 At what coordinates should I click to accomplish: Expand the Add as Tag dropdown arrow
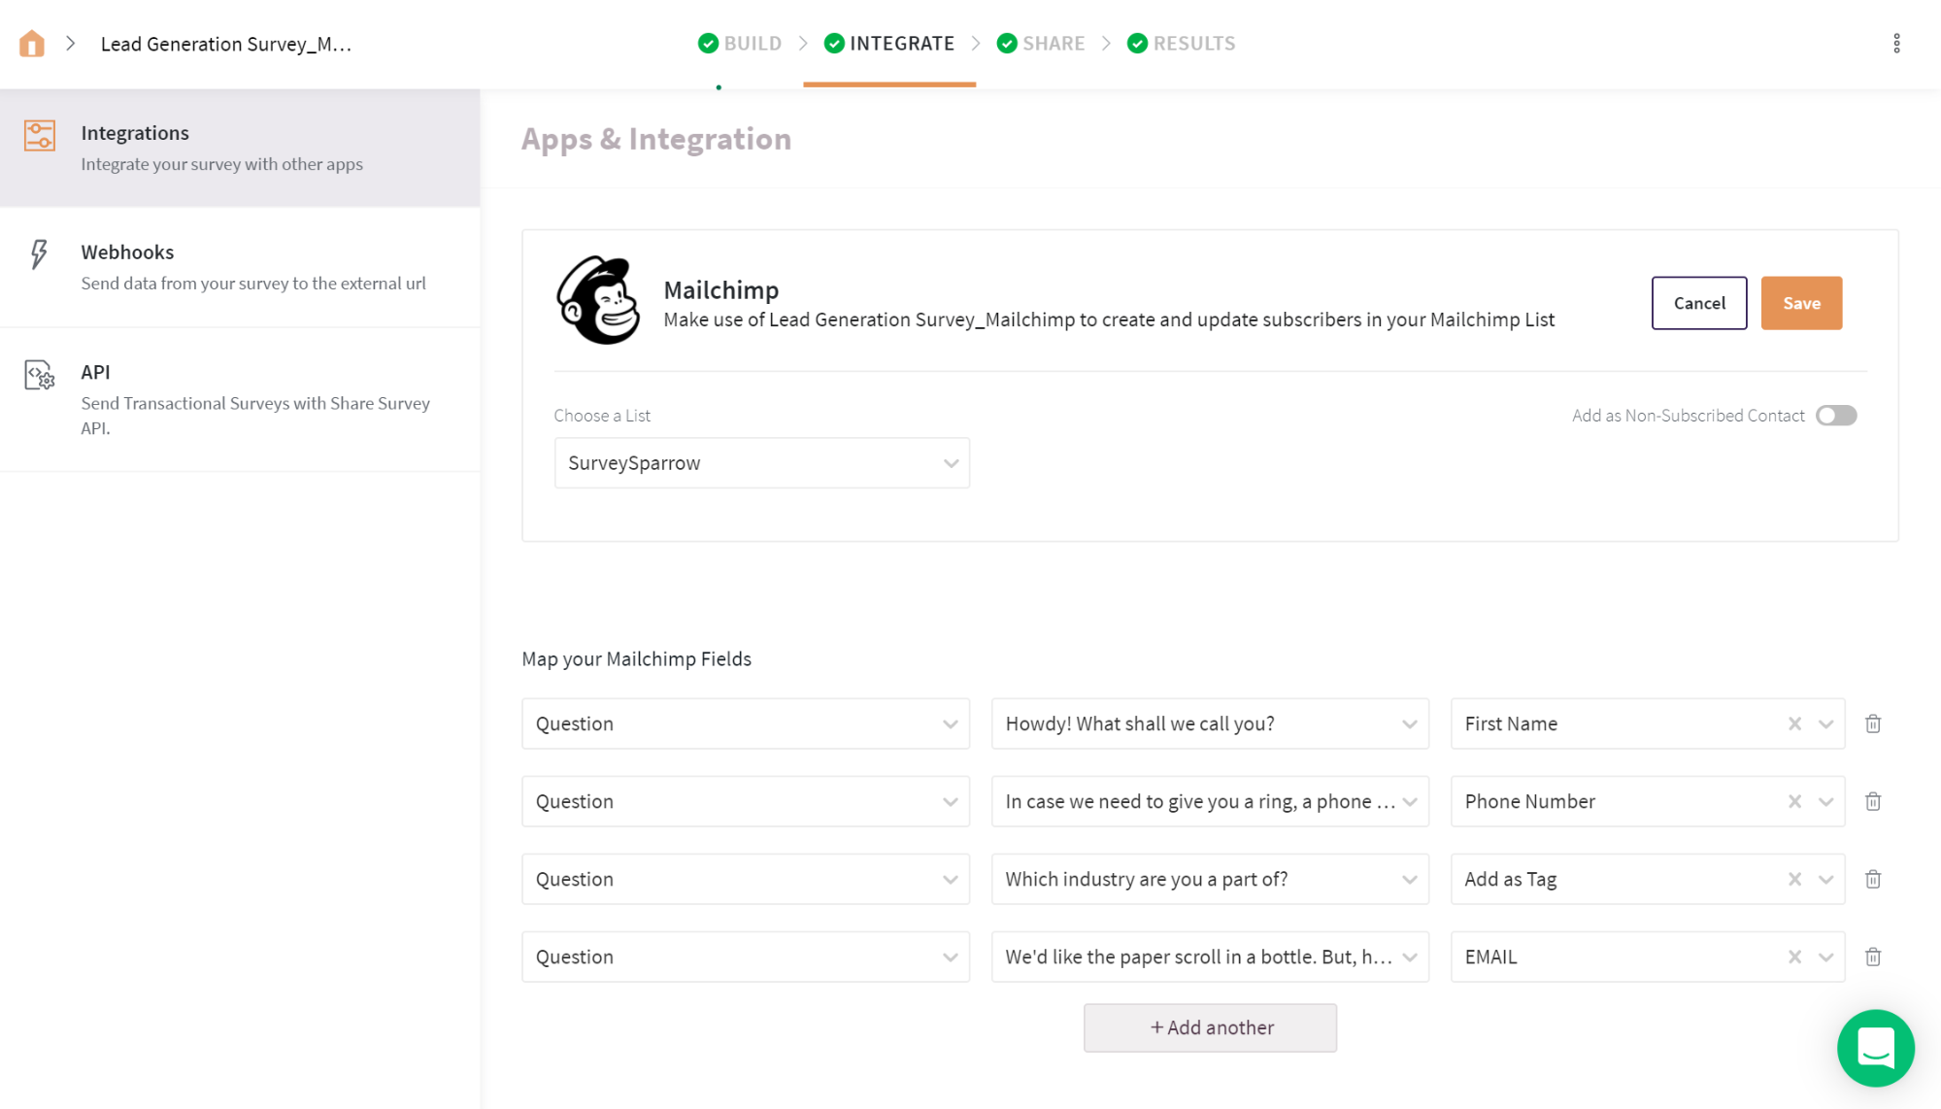[1825, 879]
